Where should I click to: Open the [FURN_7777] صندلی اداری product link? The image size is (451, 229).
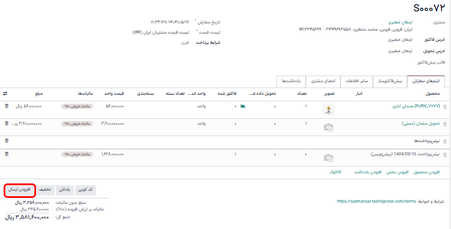(416, 106)
